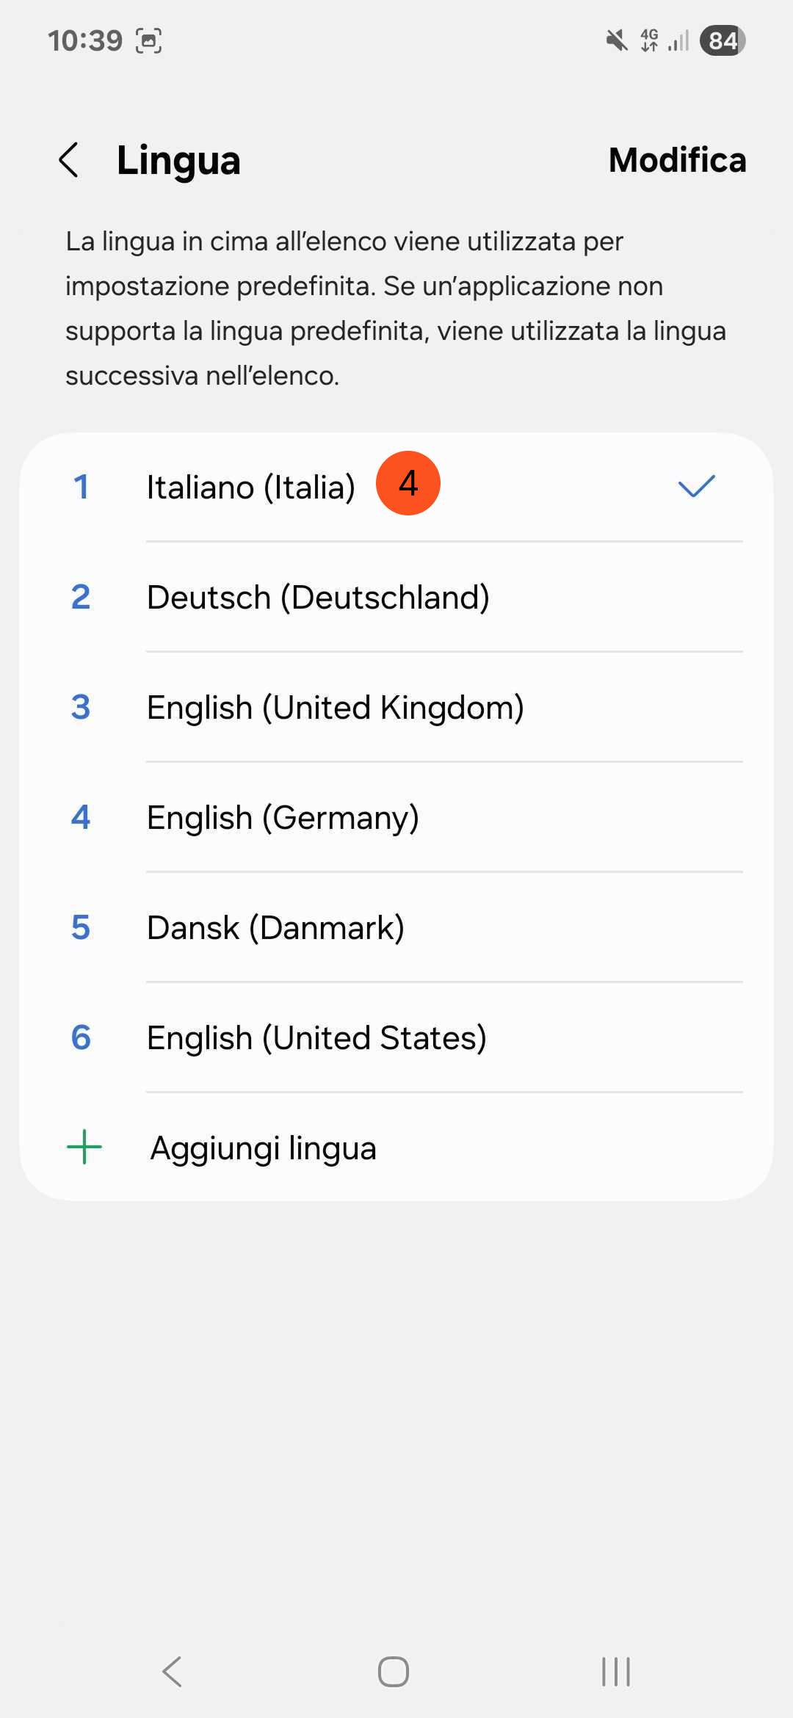Viewport: 793px width, 1718px height.
Task: Tap the blue checkmark beside Italiano
Action: click(x=696, y=486)
